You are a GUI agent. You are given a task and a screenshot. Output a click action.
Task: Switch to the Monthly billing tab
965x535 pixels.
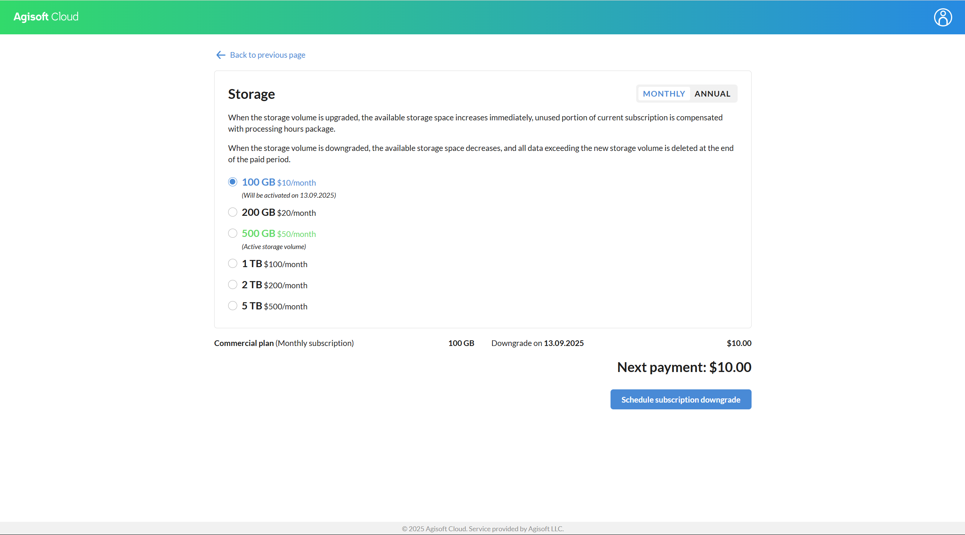pyautogui.click(x=664, y=94)
